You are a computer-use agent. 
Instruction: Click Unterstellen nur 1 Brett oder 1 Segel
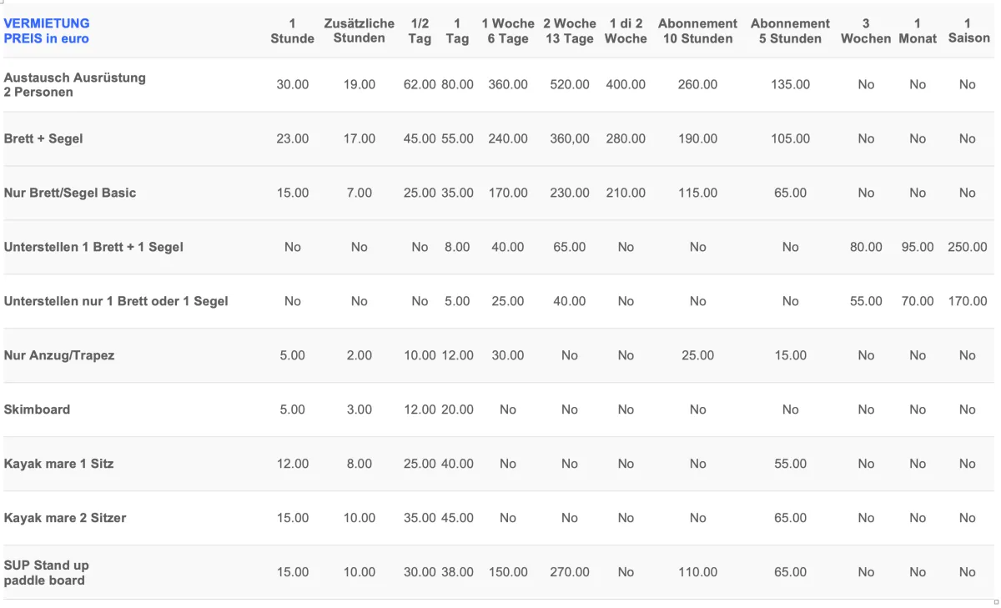click(116, 301)
